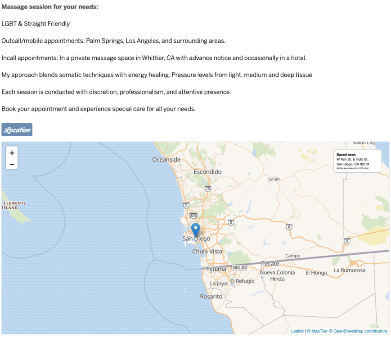391x337 pixels.
Task: Open the Leaflet attribution link
Action: click(x=297, y=331)
